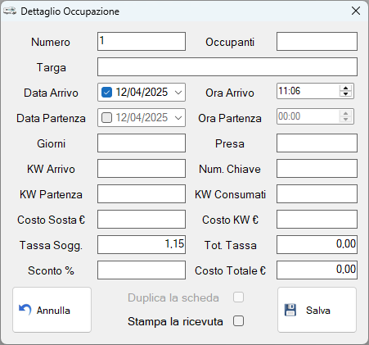Click the 'Stampa la ricevuta' label

[x=175, y=321]
